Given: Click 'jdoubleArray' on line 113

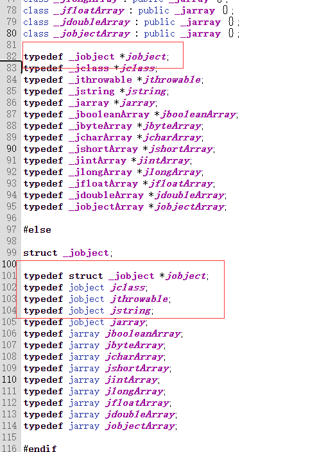Looking at the screenshot, I should coord(140,414).
